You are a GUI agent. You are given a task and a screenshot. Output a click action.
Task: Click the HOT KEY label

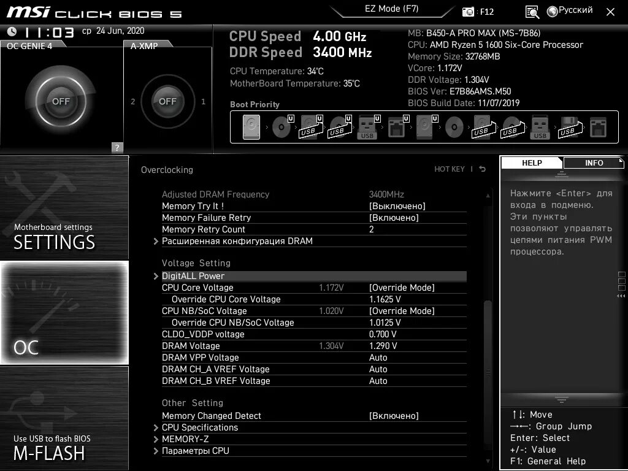pyautogui.click(x=450, y=169)
